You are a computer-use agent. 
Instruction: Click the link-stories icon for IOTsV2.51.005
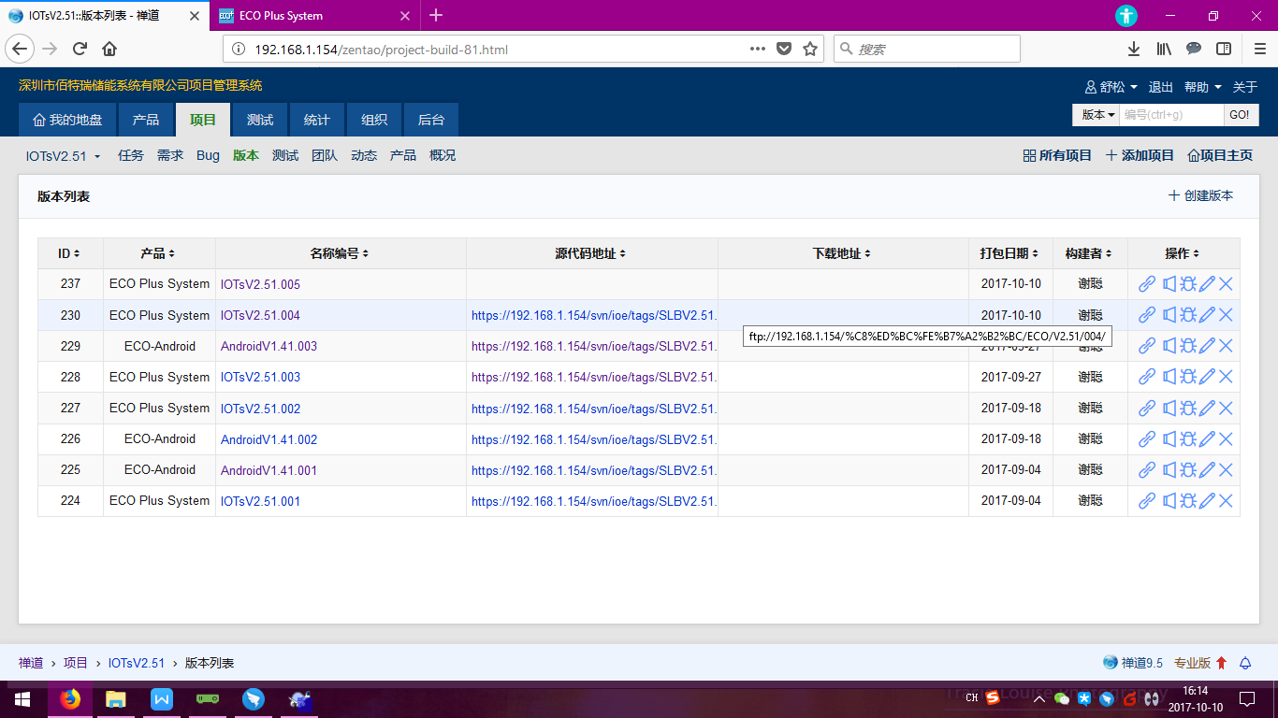pos(1147,284)
